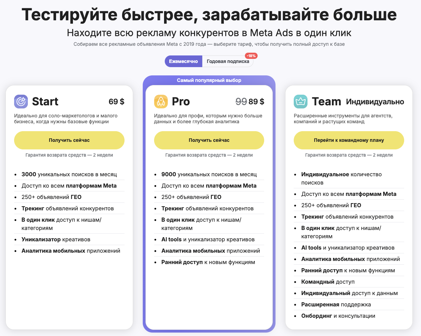Image resolution: width=421 pixels, height=336 pixels.
Task: Click the -18% discount badge
Action: 251,56
